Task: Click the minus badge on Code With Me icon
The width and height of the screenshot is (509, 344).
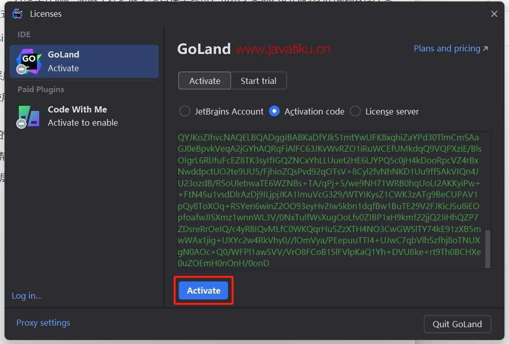Action: pyautogui.click(x=21, y=124)
